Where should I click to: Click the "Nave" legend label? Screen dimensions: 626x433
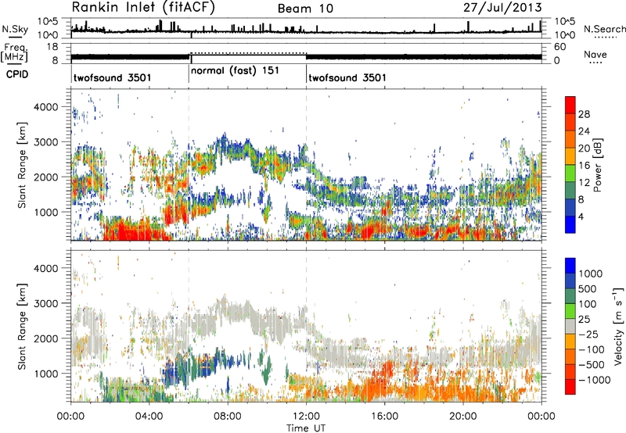pos(595,55)
